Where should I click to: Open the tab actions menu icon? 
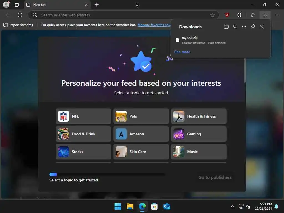pyautogui.click(x=16, y=5)
